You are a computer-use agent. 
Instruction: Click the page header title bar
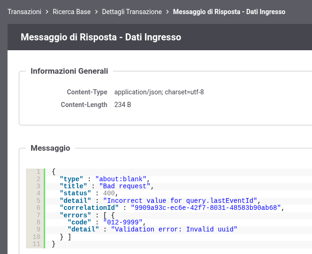[x=101, y=37]
